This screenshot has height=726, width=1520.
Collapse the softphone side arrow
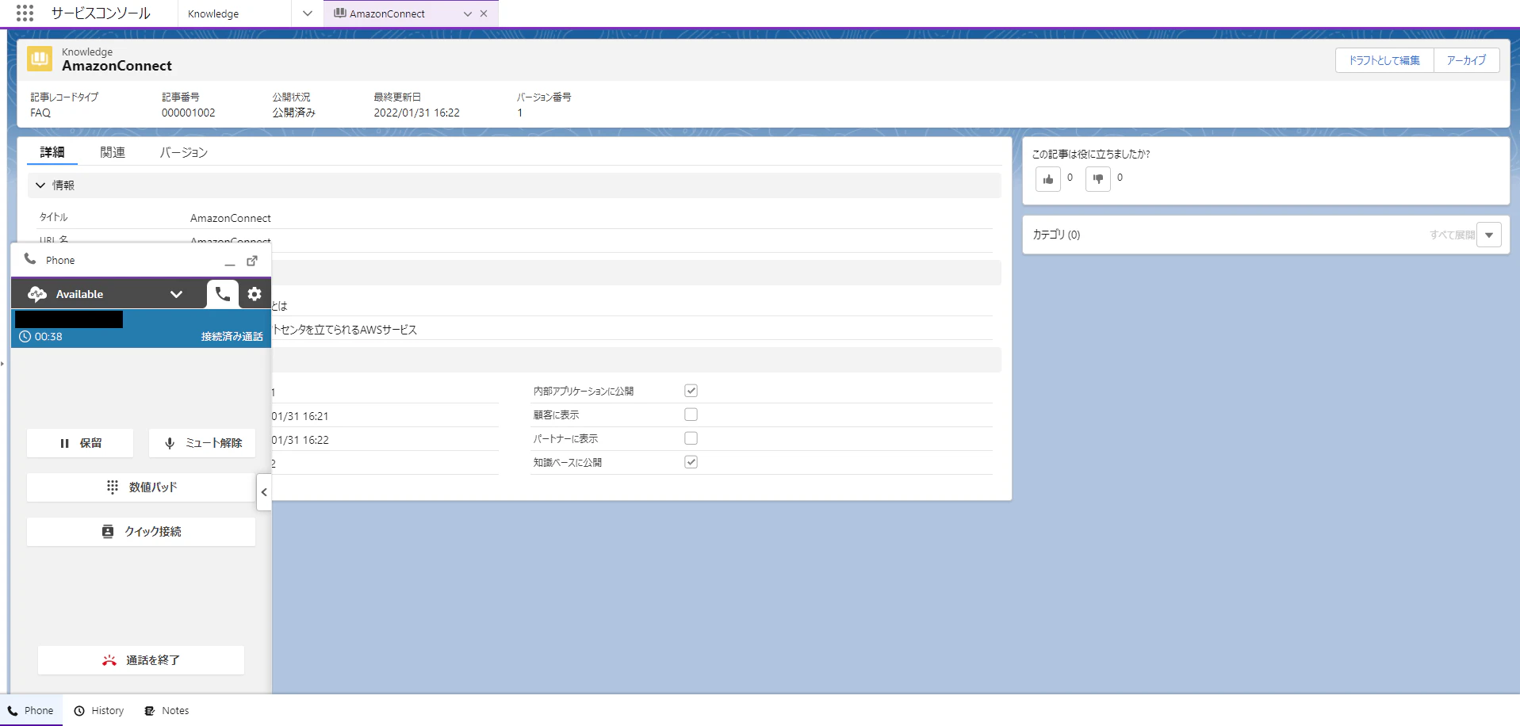[264, 492]
